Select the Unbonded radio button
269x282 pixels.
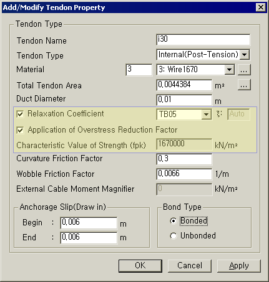pyautogui.click(x=173, y=236)
